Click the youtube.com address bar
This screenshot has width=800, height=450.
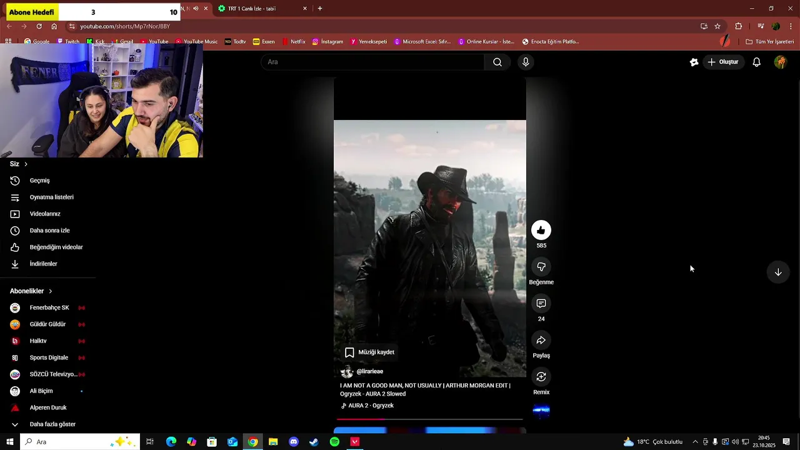[x=375, y=26]
